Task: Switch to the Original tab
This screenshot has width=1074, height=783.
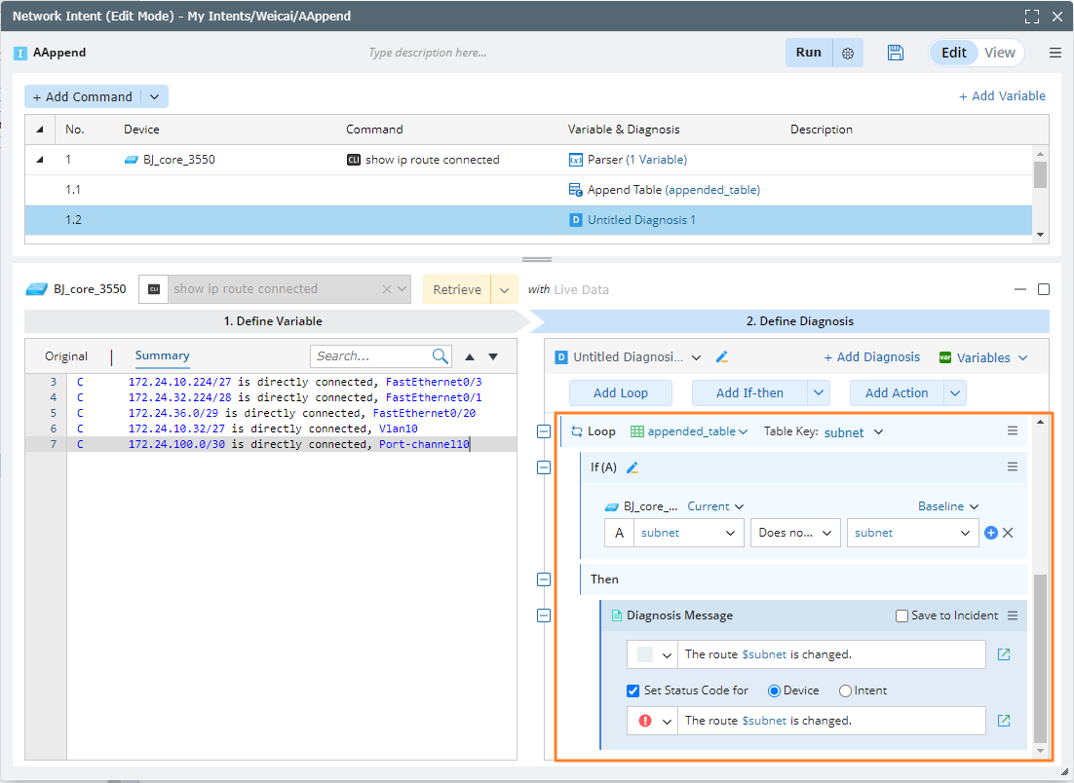Action: tap(66, 356)
